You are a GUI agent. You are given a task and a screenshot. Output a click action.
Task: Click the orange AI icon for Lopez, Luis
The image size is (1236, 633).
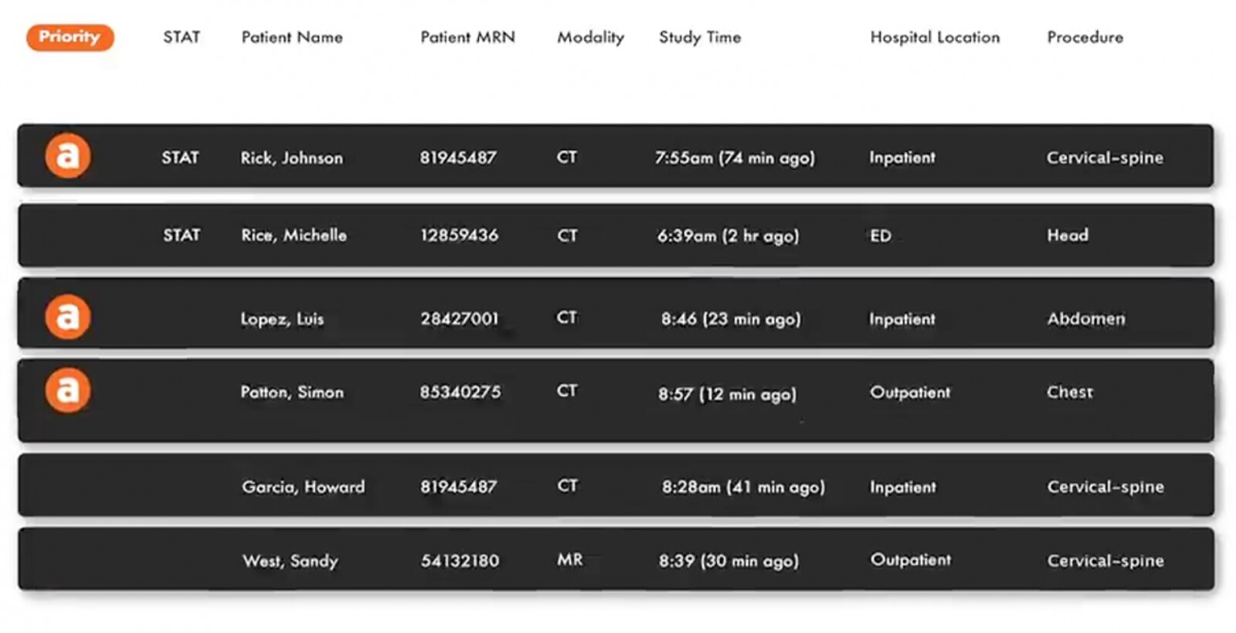[x=68, y=316]
